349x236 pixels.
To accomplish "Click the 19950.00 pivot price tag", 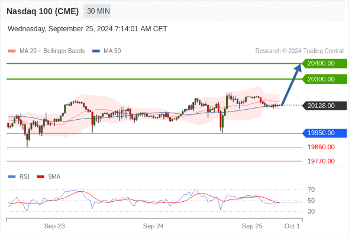I will (x=325, y=133).
